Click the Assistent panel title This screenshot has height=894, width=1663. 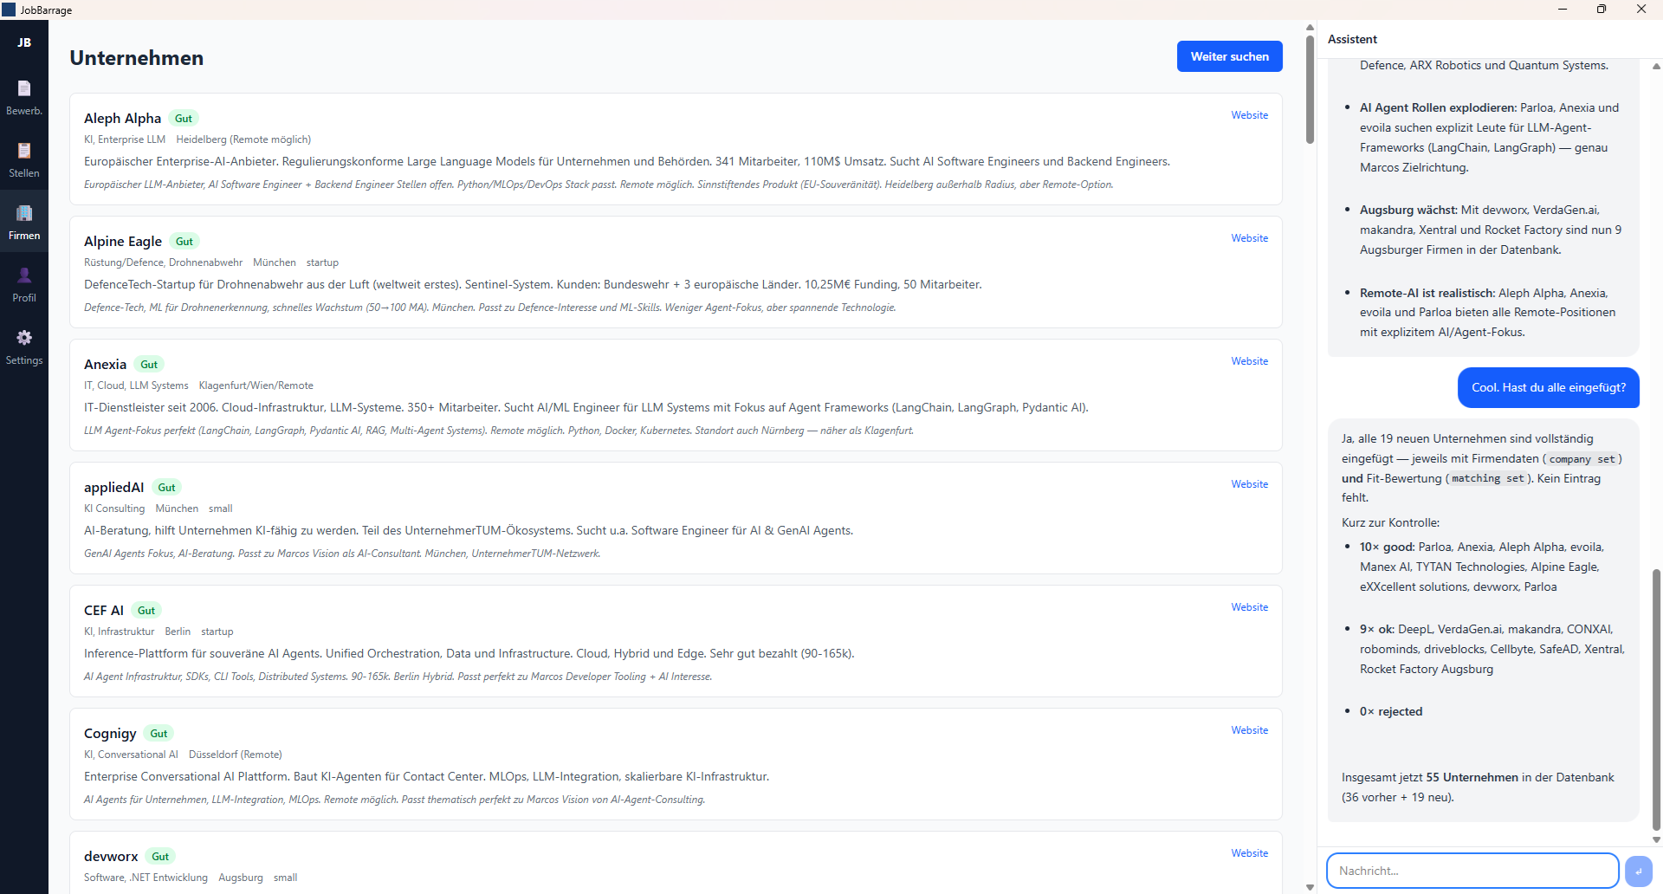[x=1352, y=39]
